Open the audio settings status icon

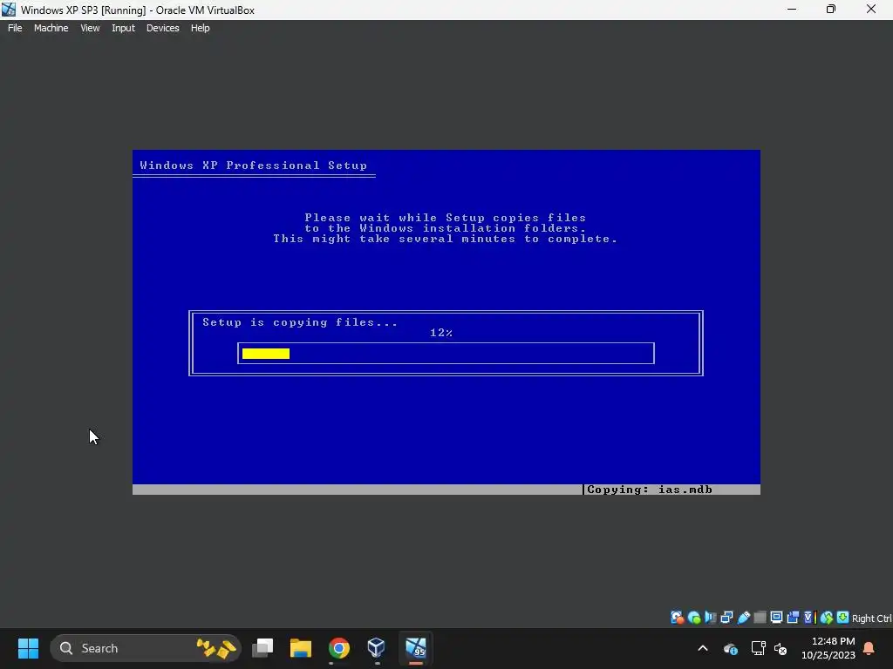click(710, 618)
